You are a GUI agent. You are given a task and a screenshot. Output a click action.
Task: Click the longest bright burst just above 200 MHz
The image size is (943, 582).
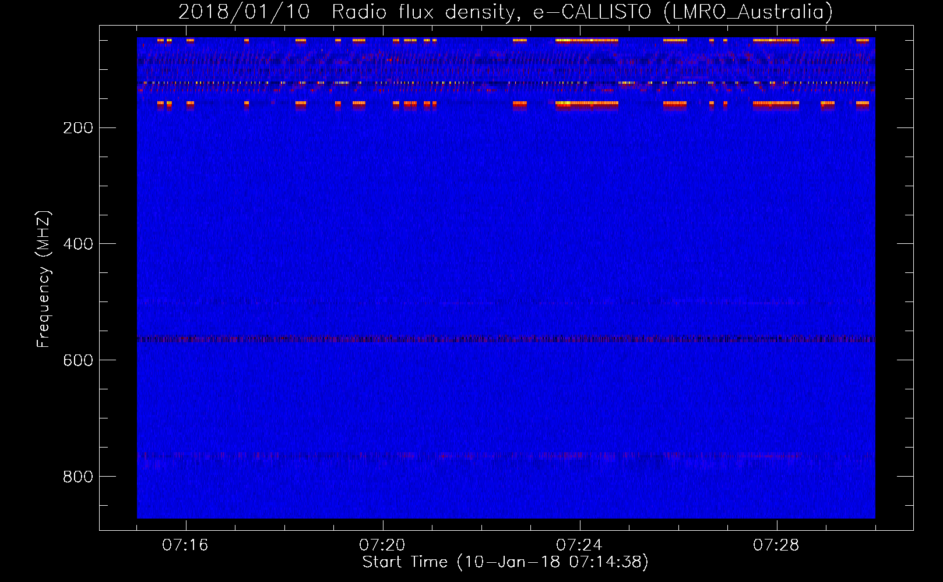(586, 104)
